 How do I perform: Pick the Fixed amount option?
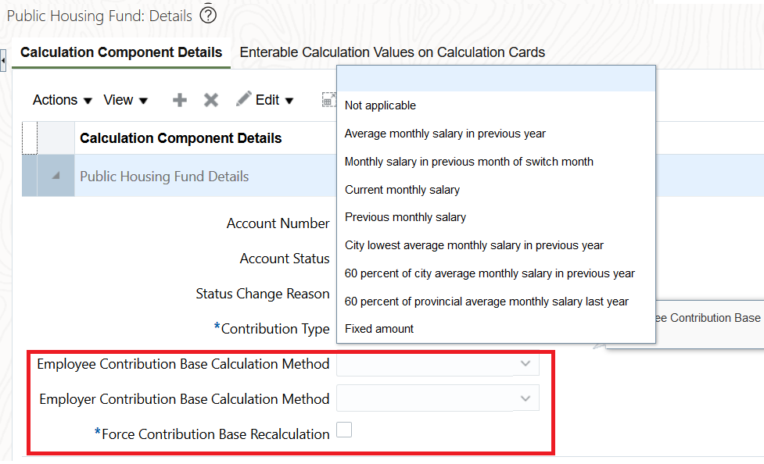pyautogui.click(x=379, y=329)
